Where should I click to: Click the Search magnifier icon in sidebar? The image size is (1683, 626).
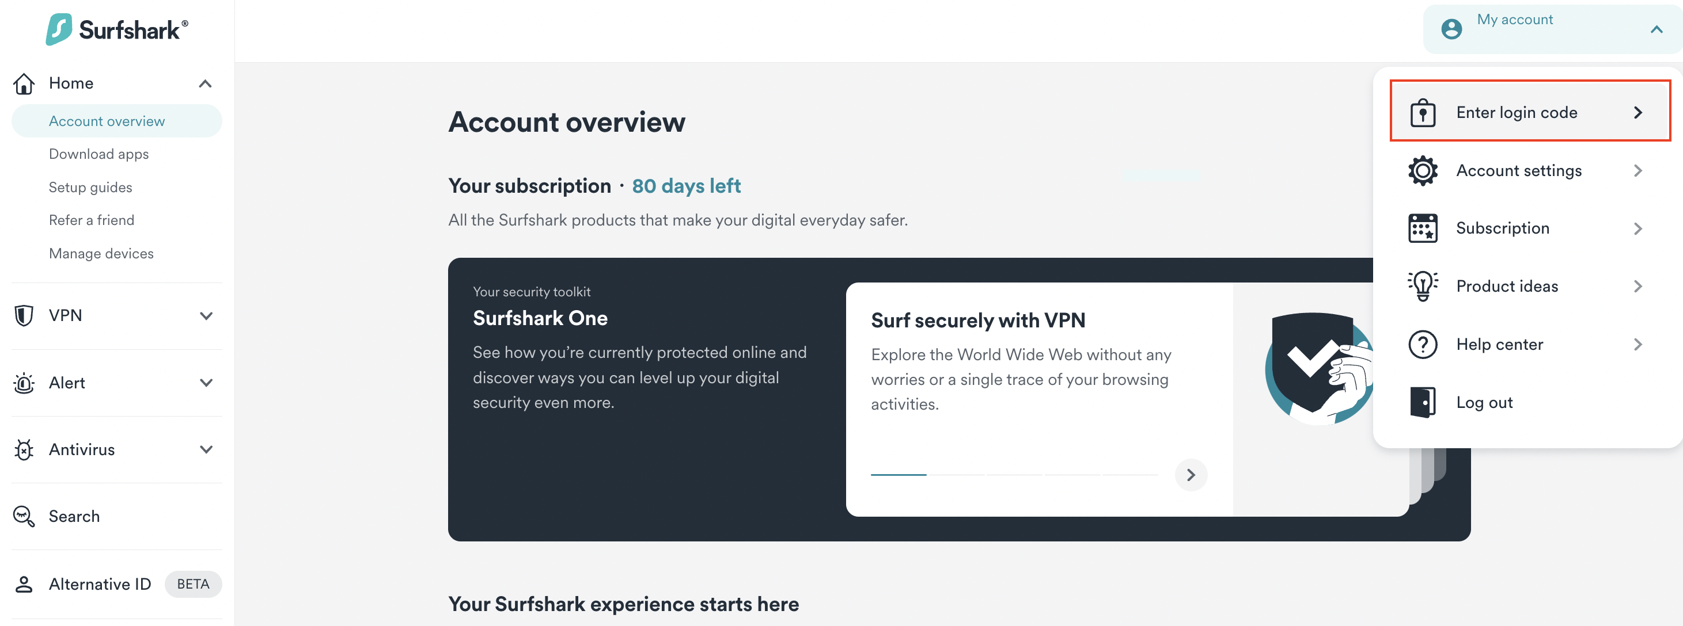[x=24, y=516]
